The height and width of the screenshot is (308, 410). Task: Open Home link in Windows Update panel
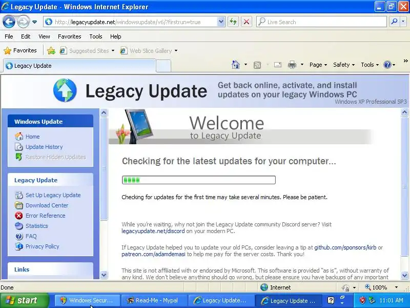[x=32, y=137]
